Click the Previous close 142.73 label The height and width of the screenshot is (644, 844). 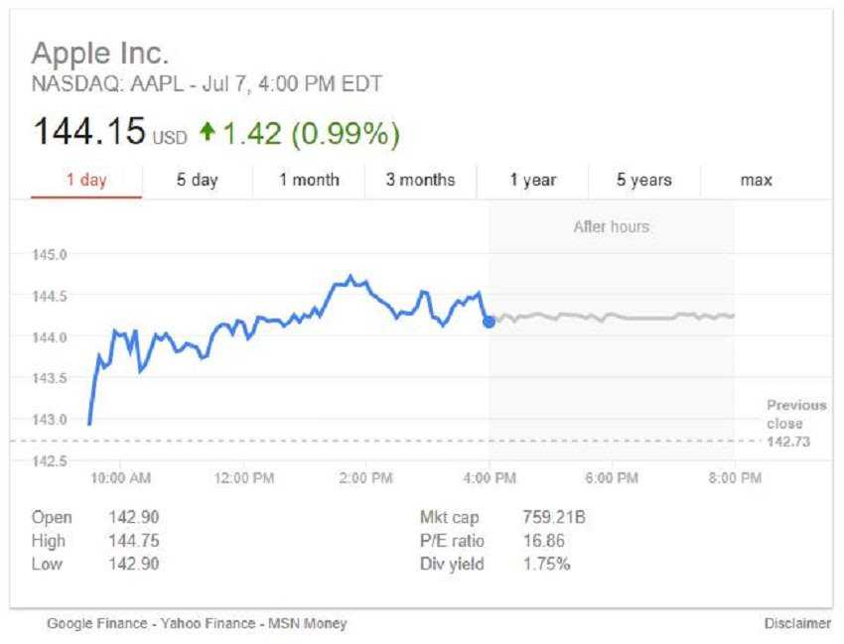795,424
